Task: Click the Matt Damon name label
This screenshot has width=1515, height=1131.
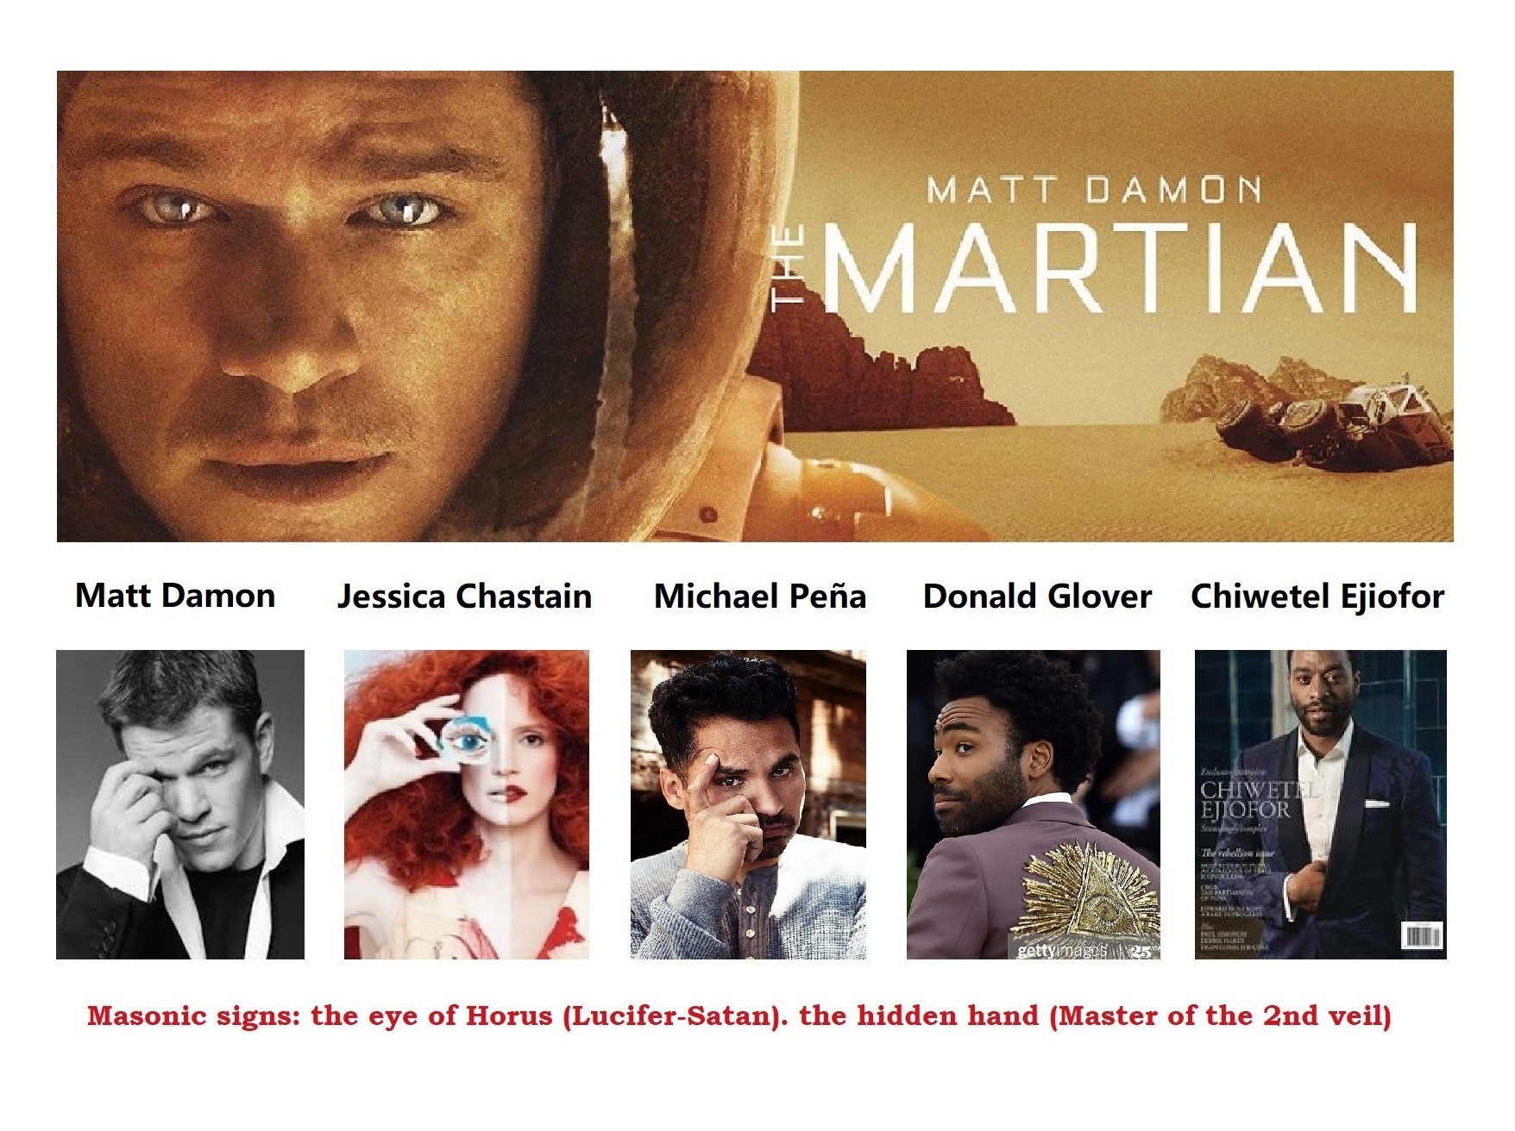Action: click(x=175, y=596)
